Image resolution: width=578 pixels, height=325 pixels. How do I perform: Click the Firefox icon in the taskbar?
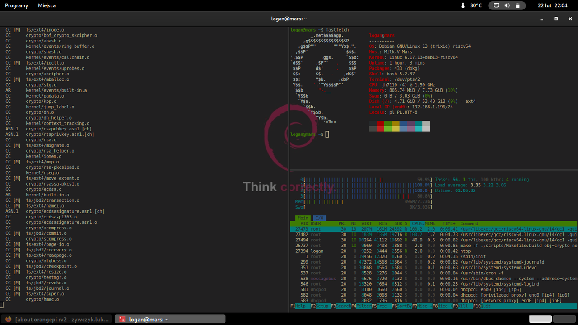coord(8,319)
